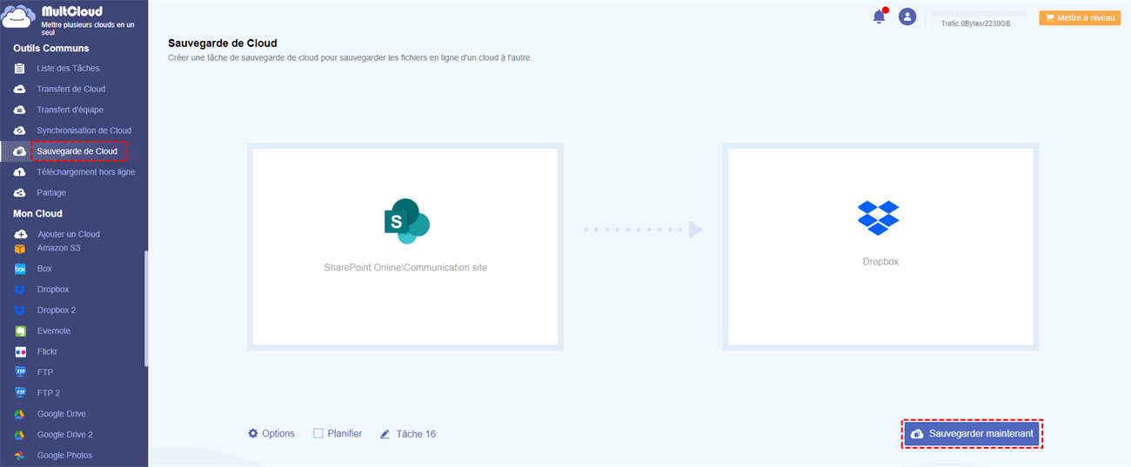
Task: Open Dropbox 2 cloud
Action: click(57, 310)
